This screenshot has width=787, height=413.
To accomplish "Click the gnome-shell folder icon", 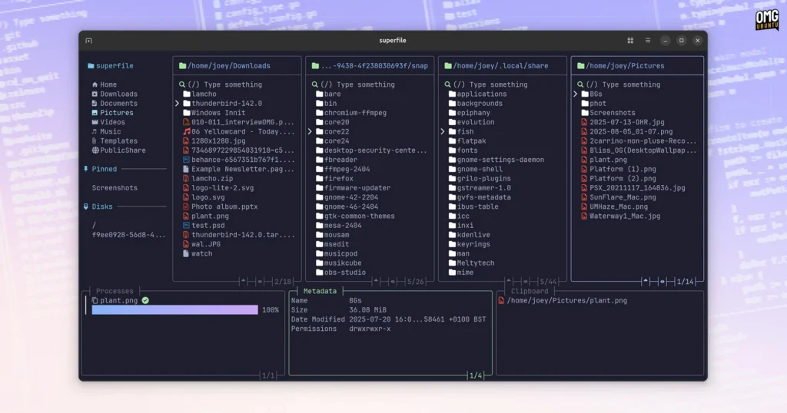I will (452, 170).
